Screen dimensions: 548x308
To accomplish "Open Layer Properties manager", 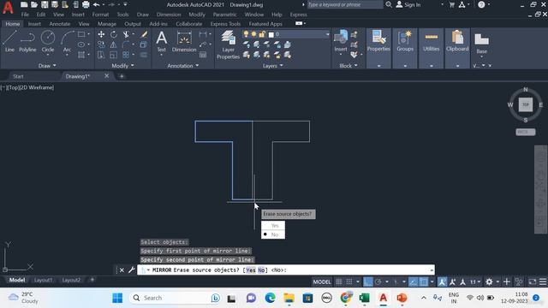I will (x=229, y=44).
